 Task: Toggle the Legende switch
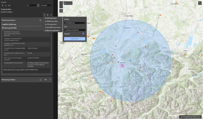click(84, 34)
